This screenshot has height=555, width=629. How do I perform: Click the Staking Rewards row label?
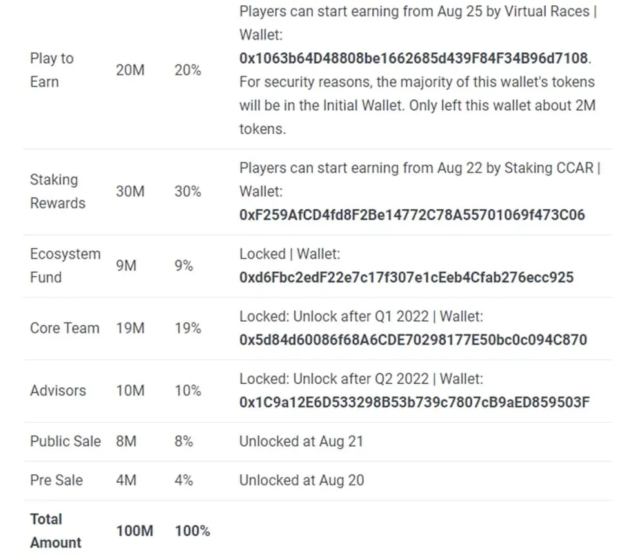pyautogui.click(x=58, y=191)
